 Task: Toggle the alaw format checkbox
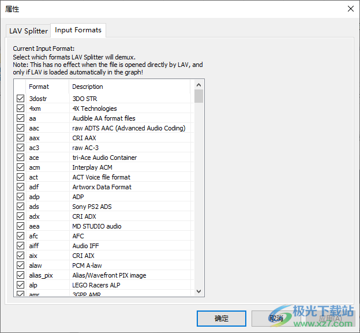click(20, 265)
